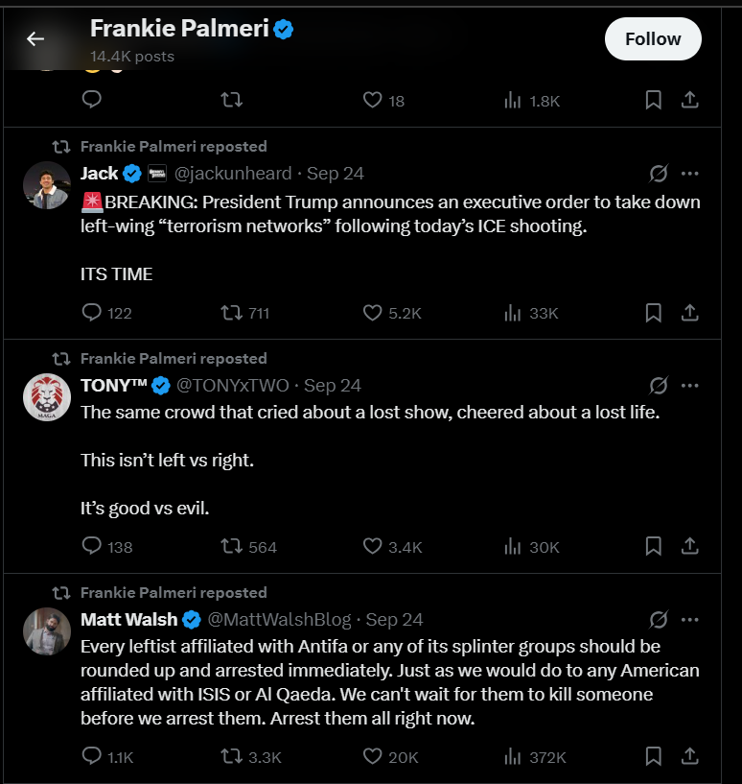Open Grok icon on TONY's post
Viewport: 742px width, 784px height.
[x=658, y=386]
